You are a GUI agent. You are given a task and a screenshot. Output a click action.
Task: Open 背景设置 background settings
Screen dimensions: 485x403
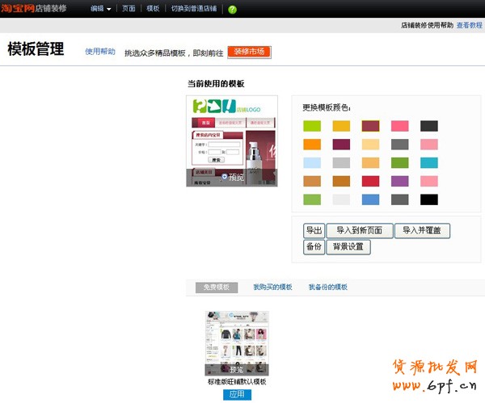(348, 247)
